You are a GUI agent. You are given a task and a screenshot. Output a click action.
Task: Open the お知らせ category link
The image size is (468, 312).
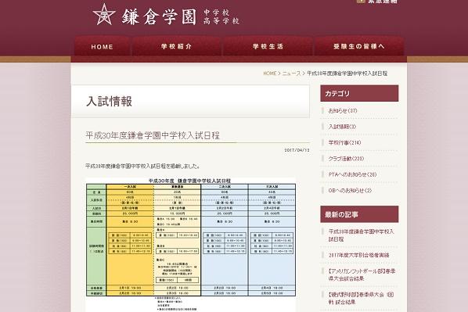[343, 111]
